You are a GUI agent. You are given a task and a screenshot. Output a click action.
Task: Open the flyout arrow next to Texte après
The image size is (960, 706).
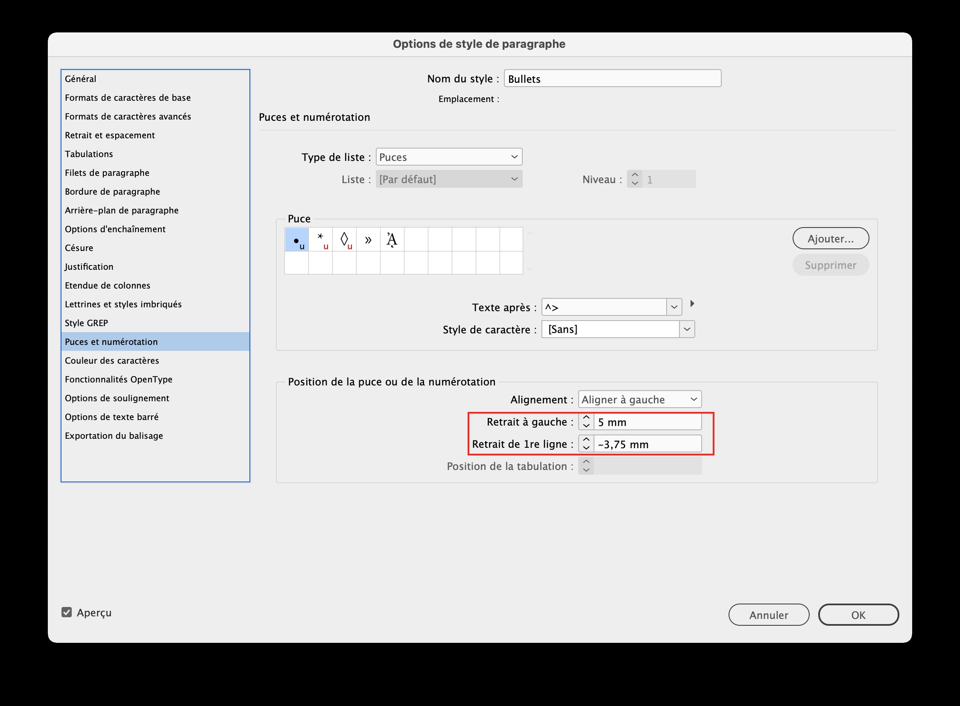(693, 303)
